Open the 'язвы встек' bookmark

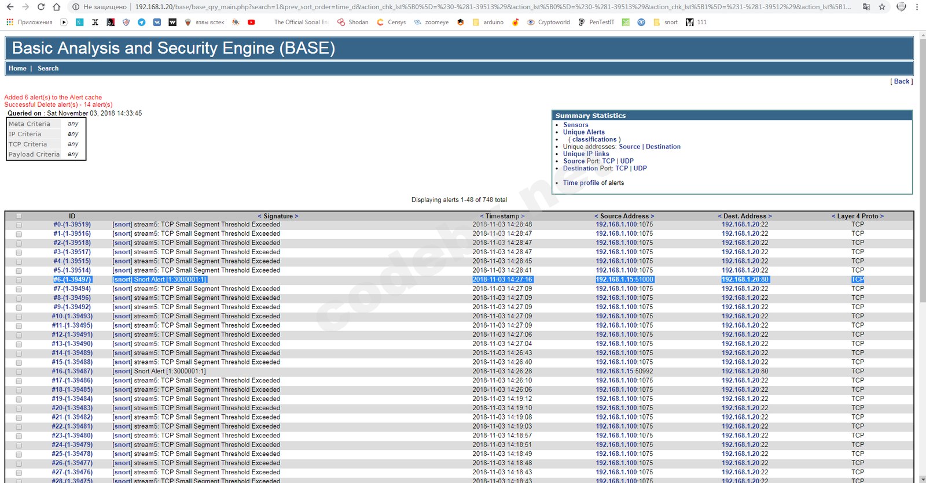(204, 22)
